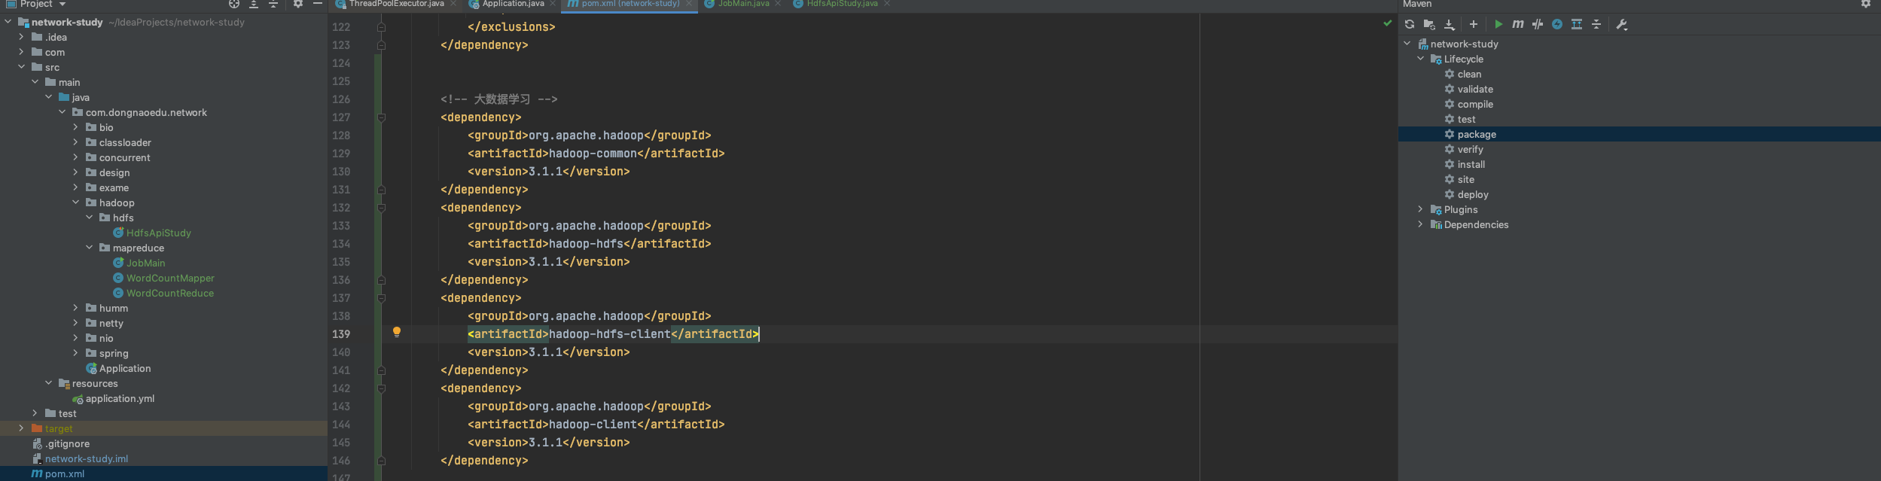
Task: Close the Application.java tab
Action: click(553, 4)
